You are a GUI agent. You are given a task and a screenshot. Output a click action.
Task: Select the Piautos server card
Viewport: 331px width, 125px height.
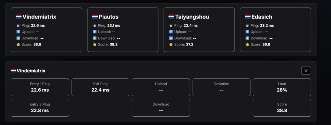[x=123, y=30]
